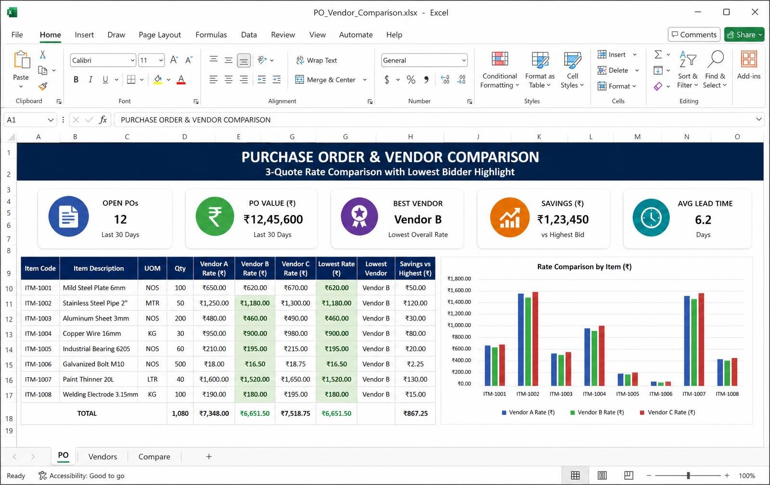Increase indent icon

277,79
